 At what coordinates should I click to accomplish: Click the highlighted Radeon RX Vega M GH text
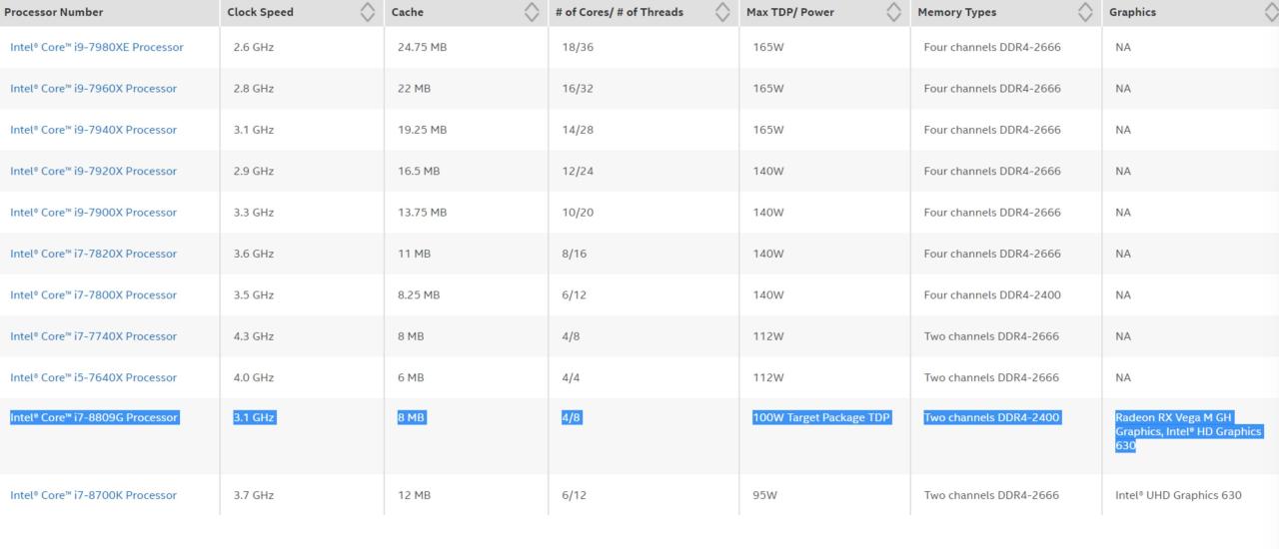coord(1173,418)
